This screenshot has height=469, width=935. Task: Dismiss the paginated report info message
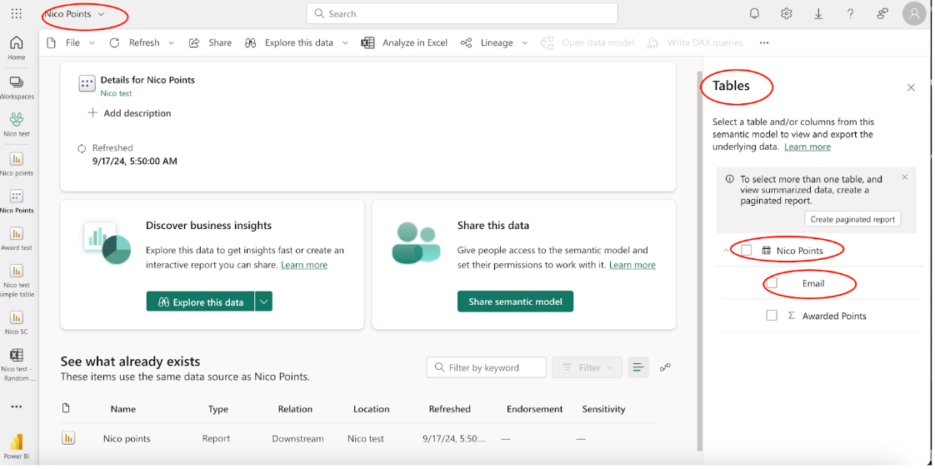click(905, 177)
